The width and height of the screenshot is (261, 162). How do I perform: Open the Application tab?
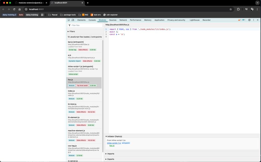(159, 20)
